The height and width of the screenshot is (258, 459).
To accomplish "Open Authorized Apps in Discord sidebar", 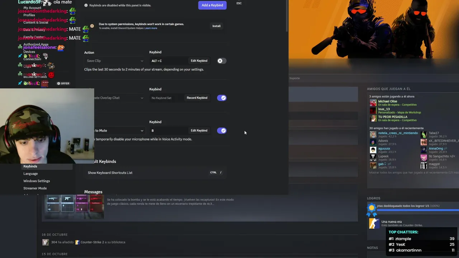I will point(36,45).
